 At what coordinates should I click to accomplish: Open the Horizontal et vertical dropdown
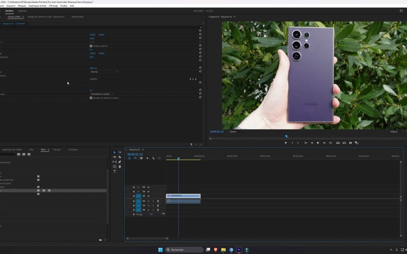tap(102, 94)
